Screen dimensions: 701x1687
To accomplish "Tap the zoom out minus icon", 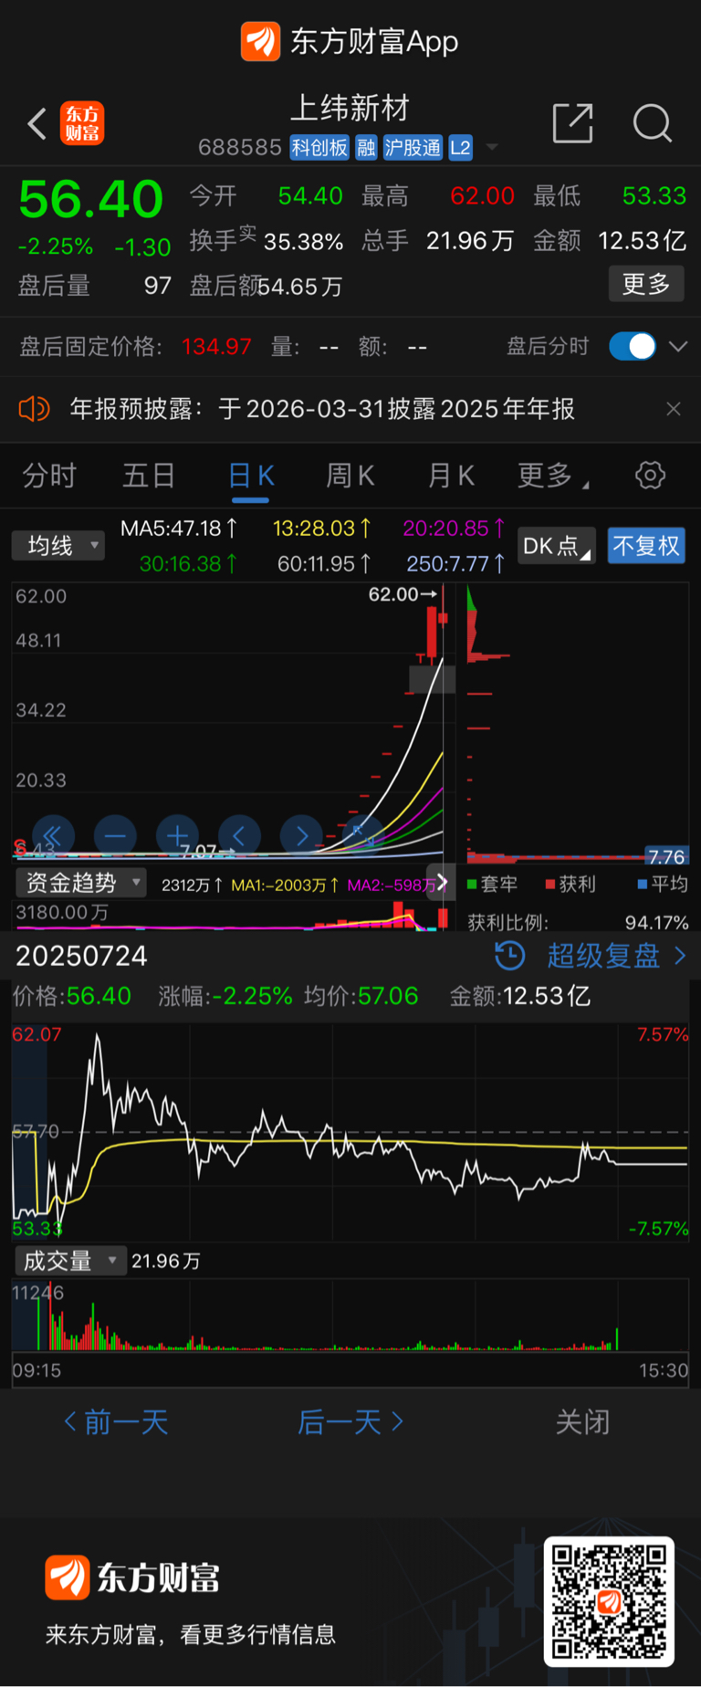I will pos(115,835).
